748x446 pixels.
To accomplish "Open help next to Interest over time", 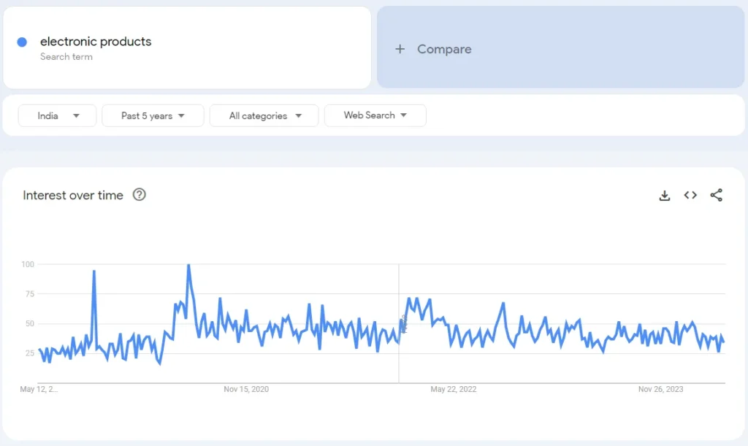I will click(140, 195).
